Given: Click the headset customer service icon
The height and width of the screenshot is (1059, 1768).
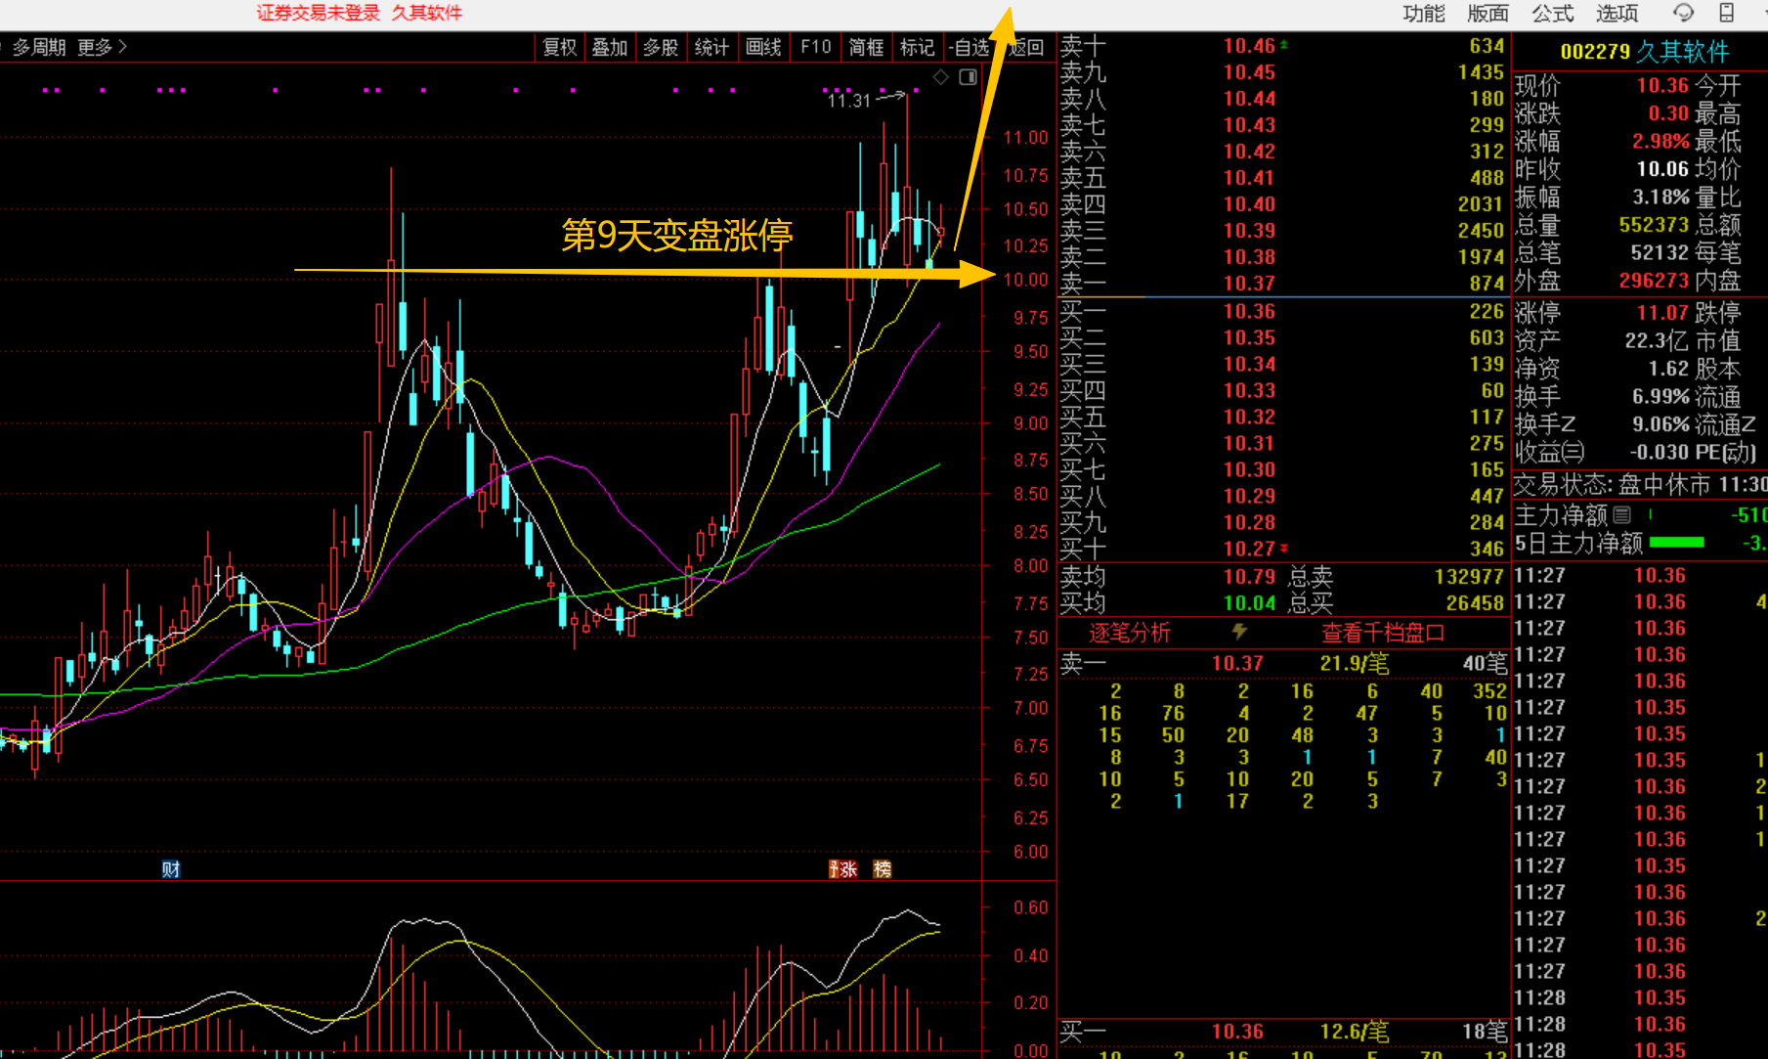Looking at the screenshot, I should pos(1684,13).
